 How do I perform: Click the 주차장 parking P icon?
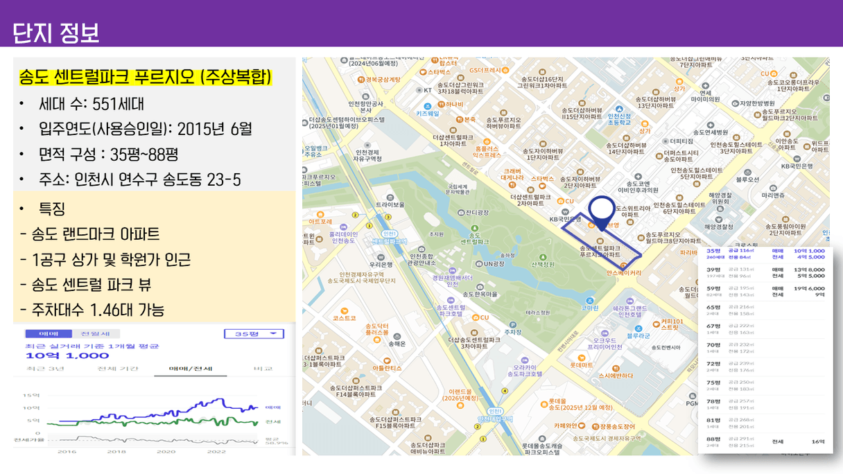[512, 324]
